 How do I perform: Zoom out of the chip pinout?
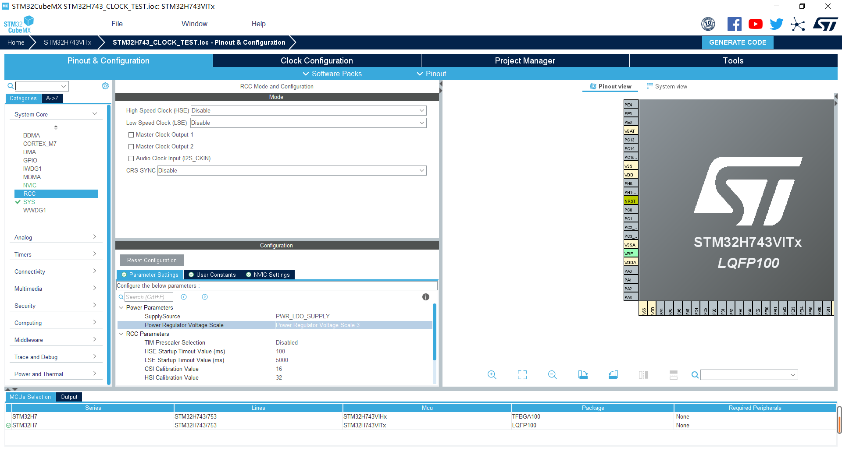(x=553, y=375)
